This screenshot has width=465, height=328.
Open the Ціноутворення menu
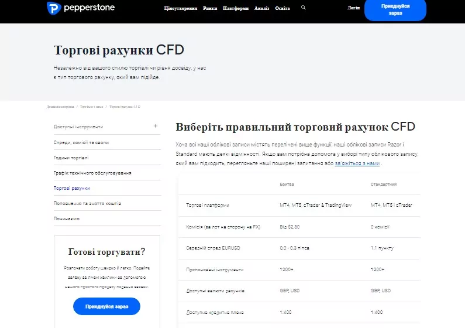point(181,8)
